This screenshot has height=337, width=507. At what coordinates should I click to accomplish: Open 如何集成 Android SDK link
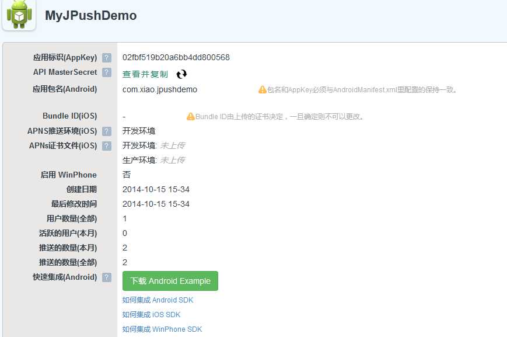[x=158, y=300]
